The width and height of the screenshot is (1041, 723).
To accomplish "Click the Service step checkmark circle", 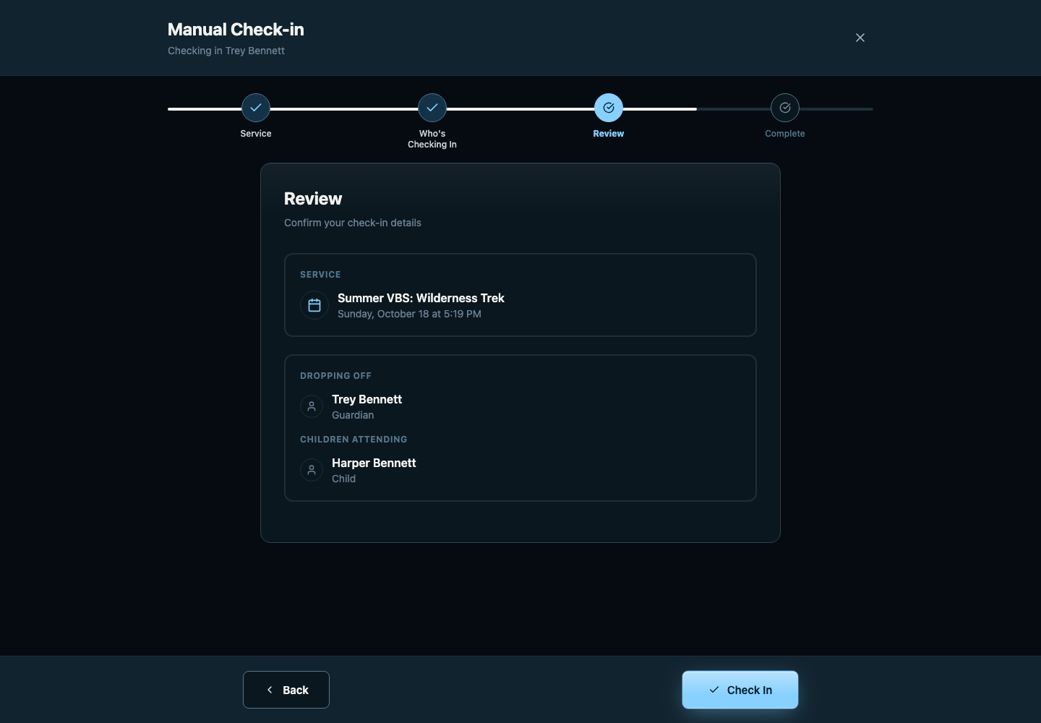I will (256, 108).
